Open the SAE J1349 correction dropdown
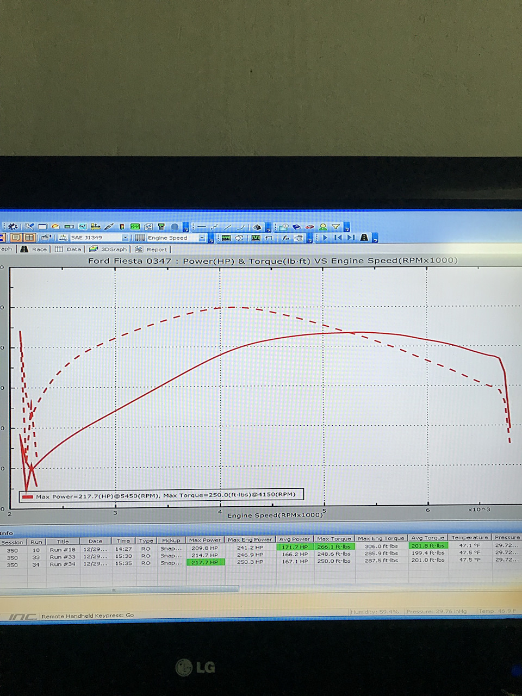This screenshot has height=696, width=522. pos(125,238)
